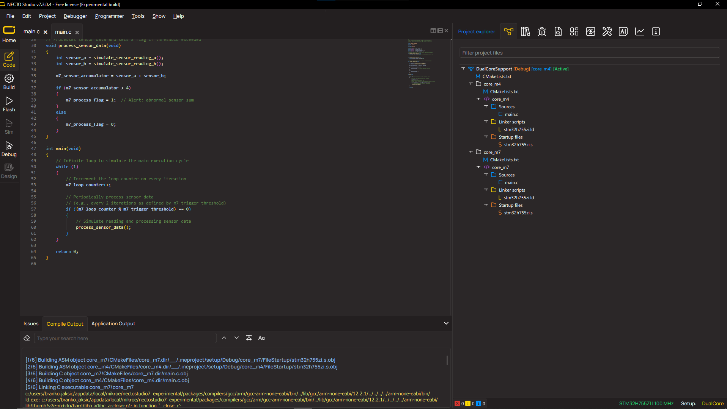The width and height of the screenshot is (727, 409).
Task: Open the bug debug panel icon
Action: (542, 31)
